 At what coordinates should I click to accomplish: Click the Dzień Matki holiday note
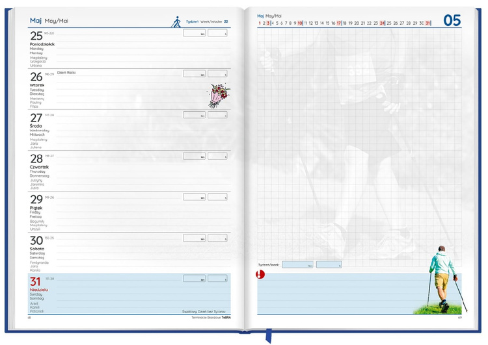(66, 73)
